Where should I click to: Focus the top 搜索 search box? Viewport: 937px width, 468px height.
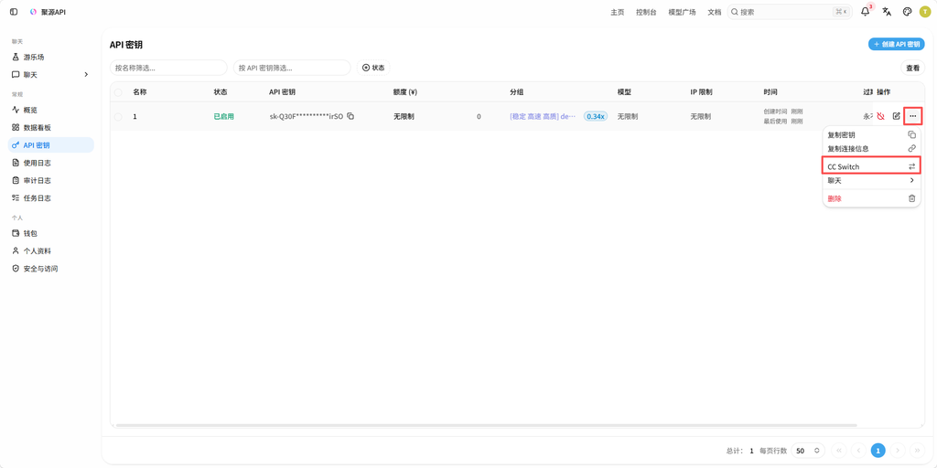pos(790,12)
